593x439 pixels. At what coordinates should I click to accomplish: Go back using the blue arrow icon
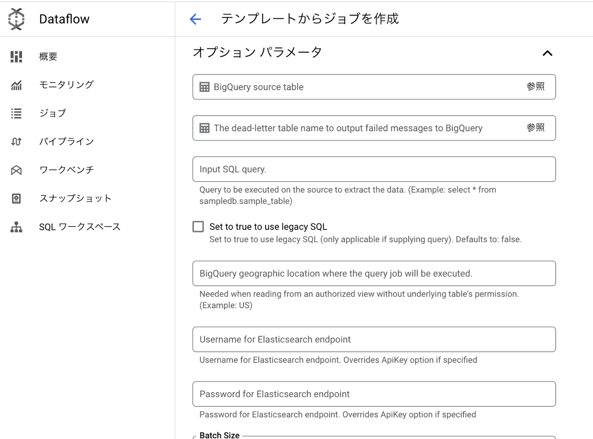[195, 19]
